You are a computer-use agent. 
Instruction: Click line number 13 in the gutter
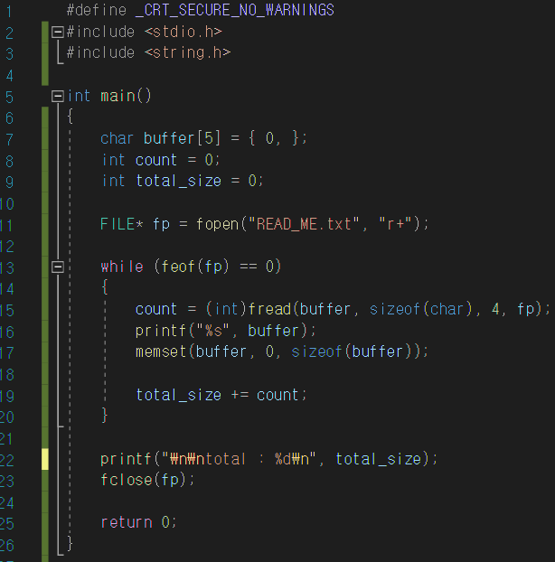[7, 268]
